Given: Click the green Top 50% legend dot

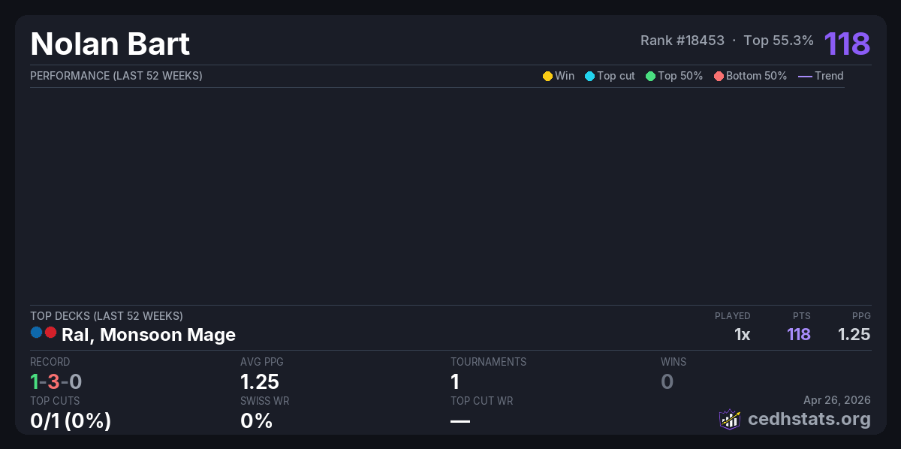Looking at the screenshot, I should click(650, 76).
